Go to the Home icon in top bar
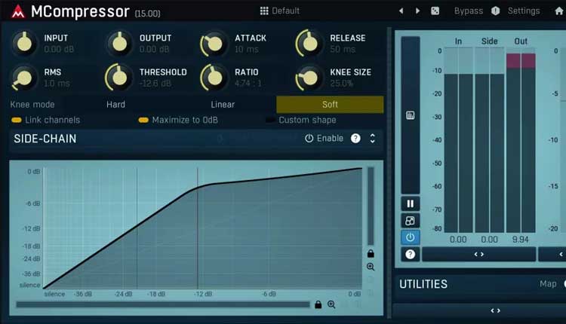 (558, 11)
